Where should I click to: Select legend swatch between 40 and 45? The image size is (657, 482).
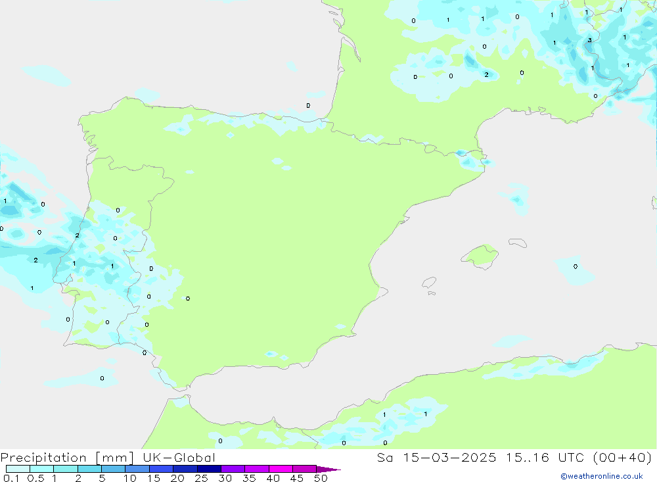coord(281,469)
